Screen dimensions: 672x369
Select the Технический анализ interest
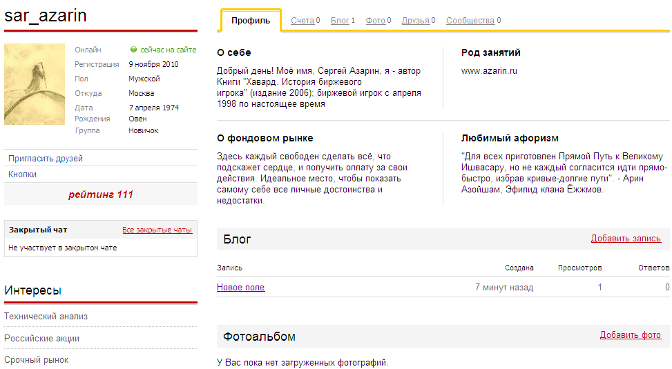click(x=46, y=317)
